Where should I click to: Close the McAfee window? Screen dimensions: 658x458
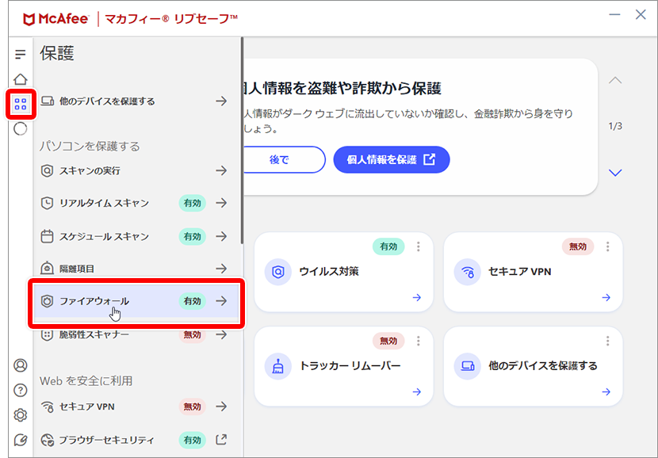[x=641, y=15]
